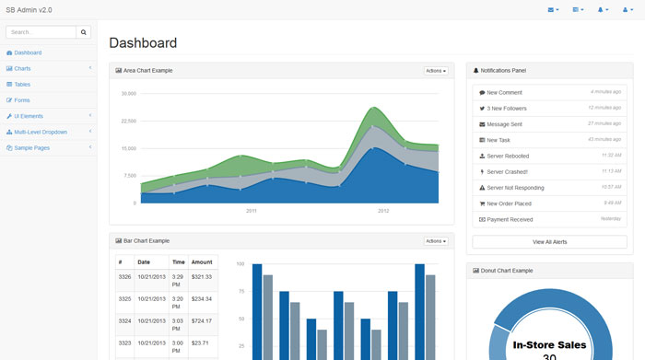Click the View All Alerts button
645x360 pixels.
pos(549,242)
